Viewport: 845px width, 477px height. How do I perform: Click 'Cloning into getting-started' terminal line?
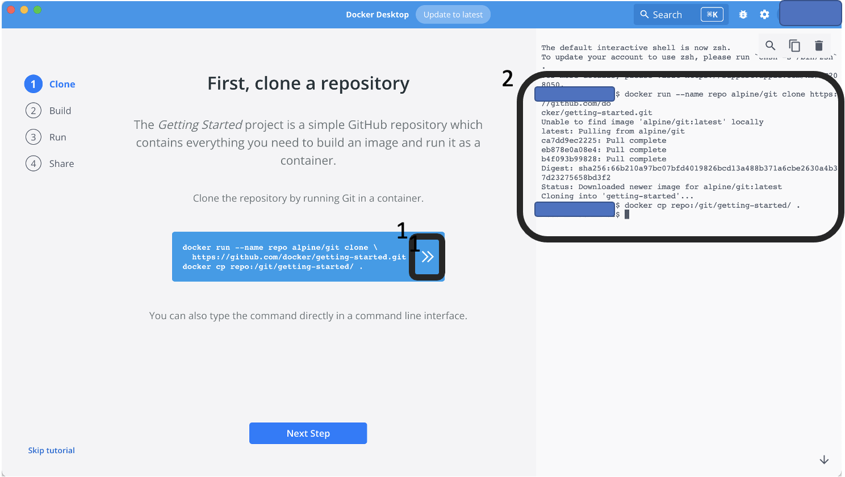pos(617,196)
